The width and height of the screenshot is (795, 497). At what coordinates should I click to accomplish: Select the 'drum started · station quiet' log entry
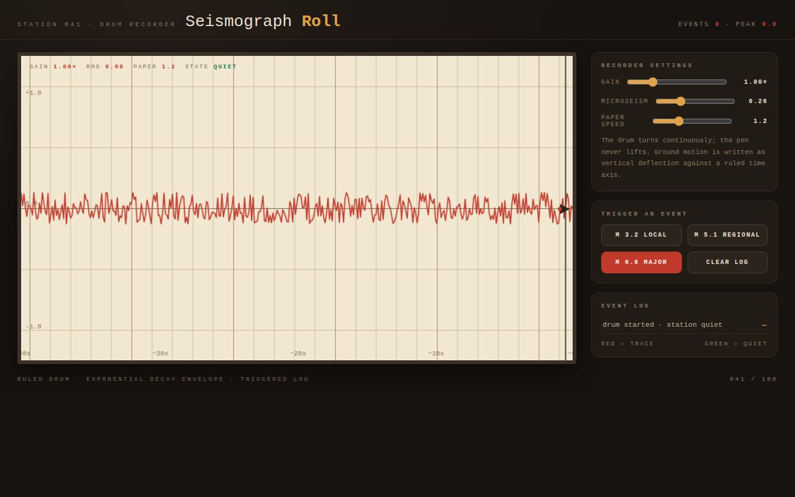coord(684,325)
